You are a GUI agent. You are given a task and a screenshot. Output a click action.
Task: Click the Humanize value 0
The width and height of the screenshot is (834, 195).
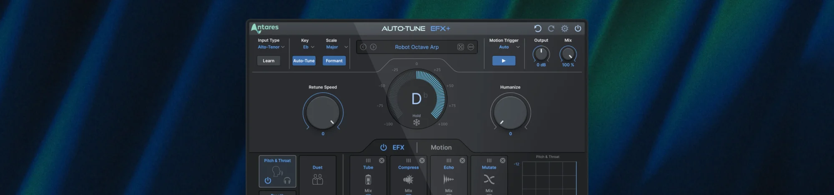click(510, 134)
